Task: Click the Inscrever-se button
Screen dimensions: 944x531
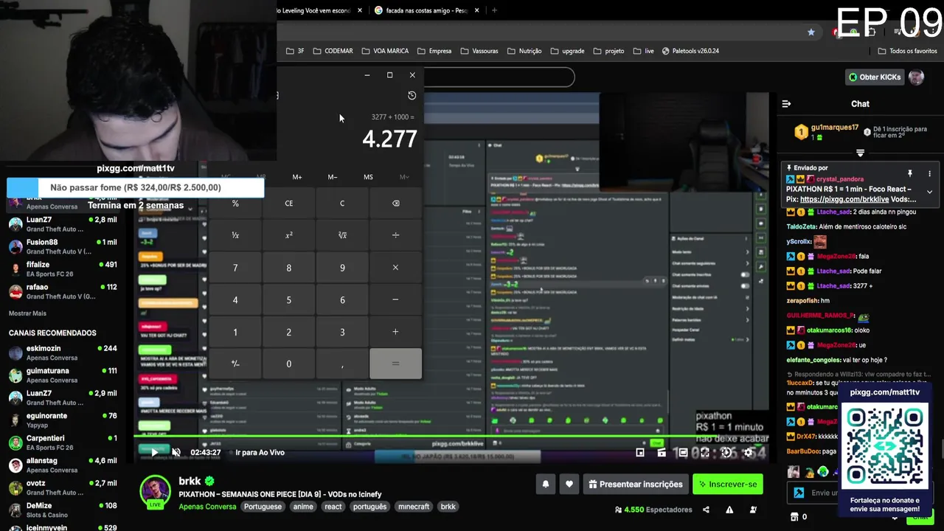Action: point(728,484)
